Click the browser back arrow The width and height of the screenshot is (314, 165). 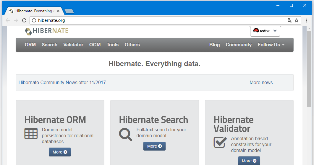(x=8, y=20)
